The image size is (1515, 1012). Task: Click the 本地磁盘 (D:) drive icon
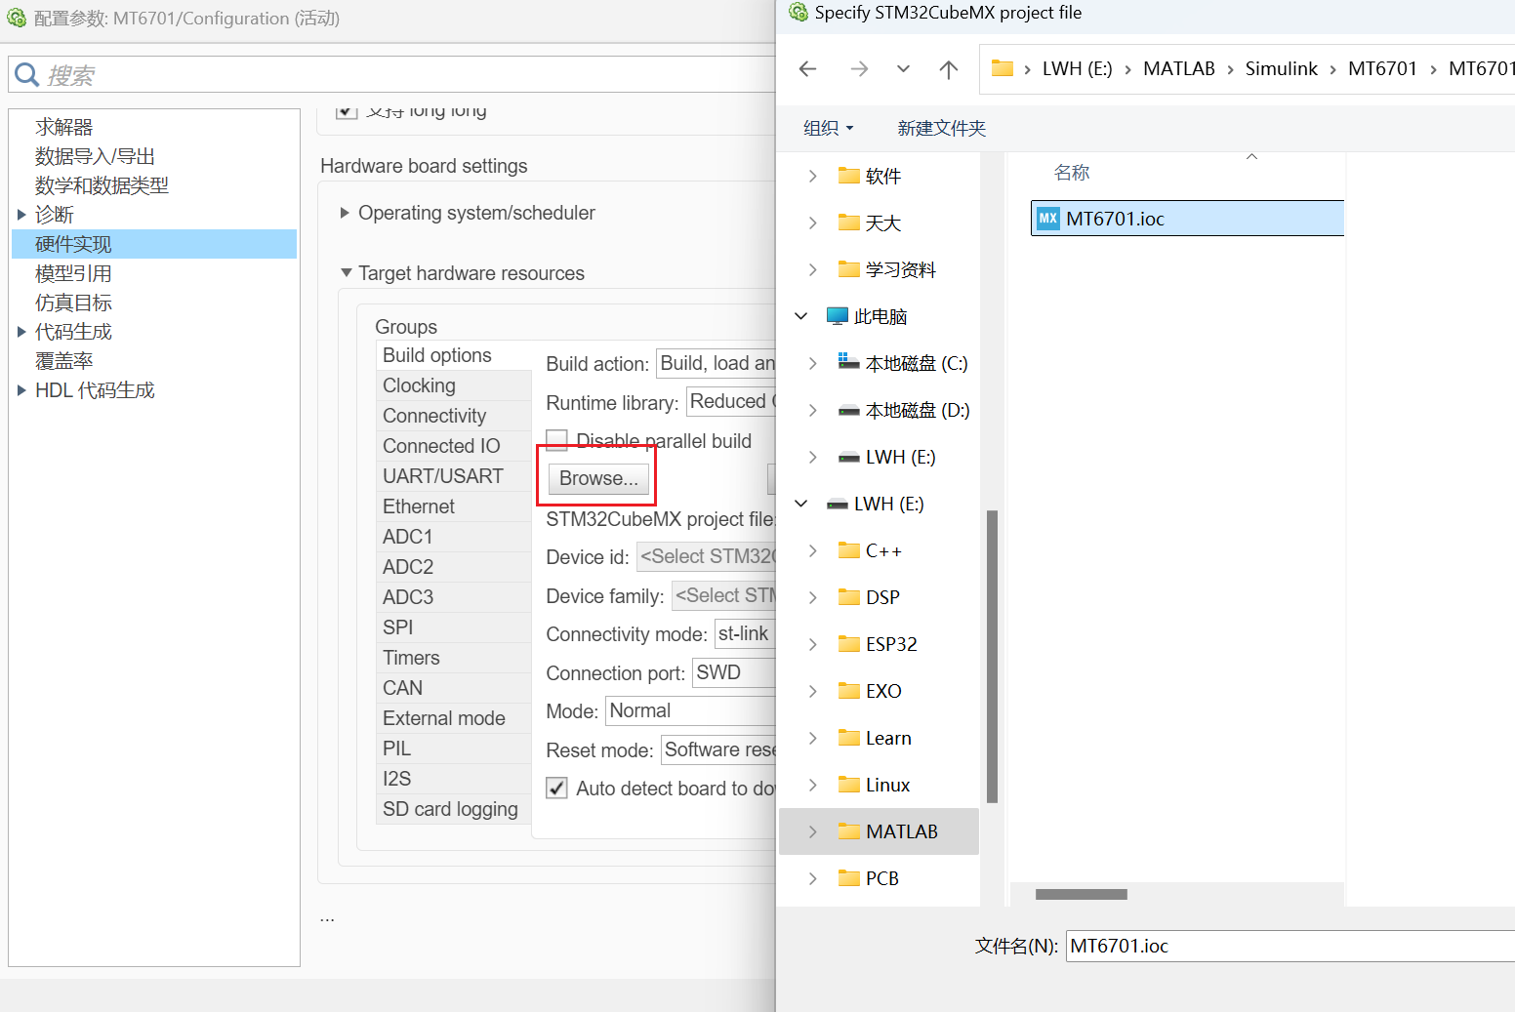click(x=849, y=411)
